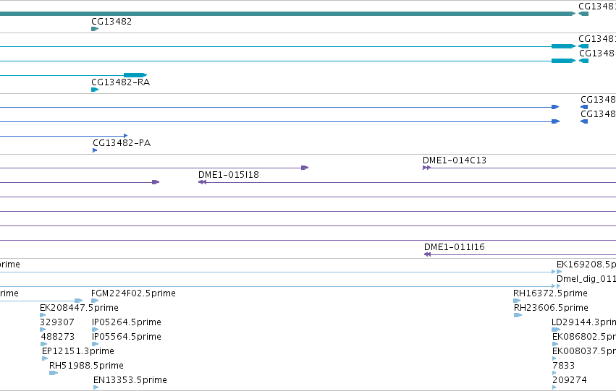Select the small teal CG13482 gene glyph

95,29
